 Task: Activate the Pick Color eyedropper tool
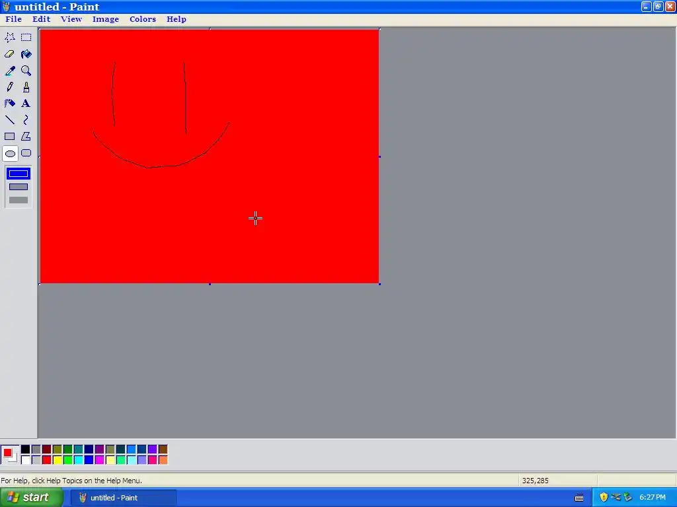pos(10,71)
